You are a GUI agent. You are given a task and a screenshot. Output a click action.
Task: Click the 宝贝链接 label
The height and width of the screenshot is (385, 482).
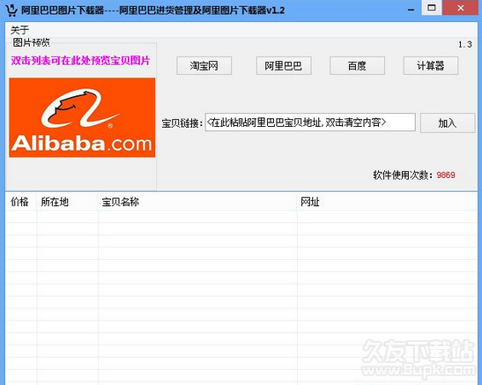[182, 123]
